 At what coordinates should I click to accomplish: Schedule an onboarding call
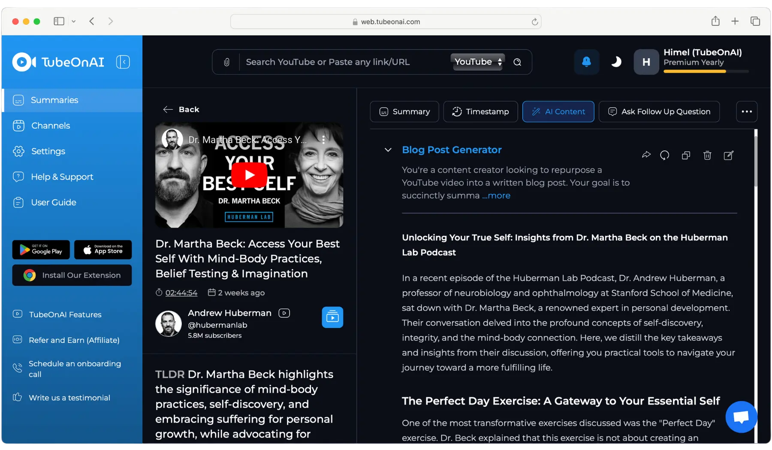pyautogui.click(x=75, y=369)
